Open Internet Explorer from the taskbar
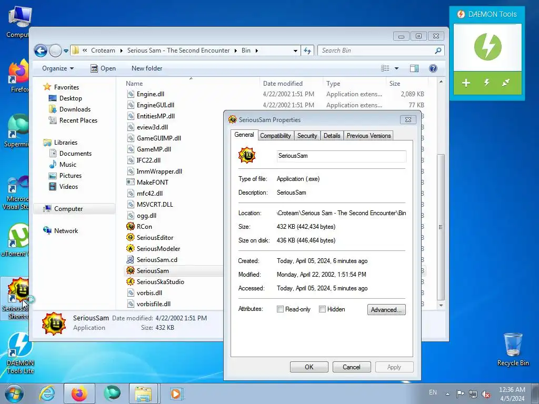The height and width of the screenshot is (404, 539). click(x=47, y=393)
